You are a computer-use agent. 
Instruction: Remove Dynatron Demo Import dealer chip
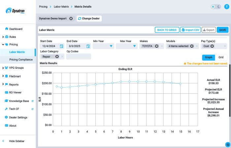pos(71,18)
